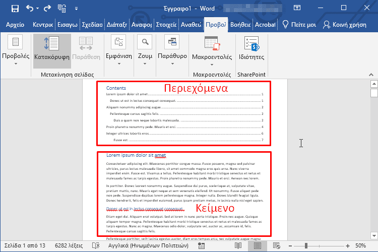Image resolution: width=378 pixels, height=252 pixels.
Task: Switch to Read Mode view icon
Action: (238, 246)
